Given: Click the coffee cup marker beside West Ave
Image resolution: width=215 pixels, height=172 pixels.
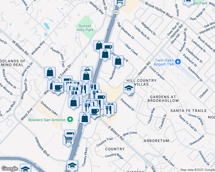Looking at the screenshot, I should click(58, 88).
